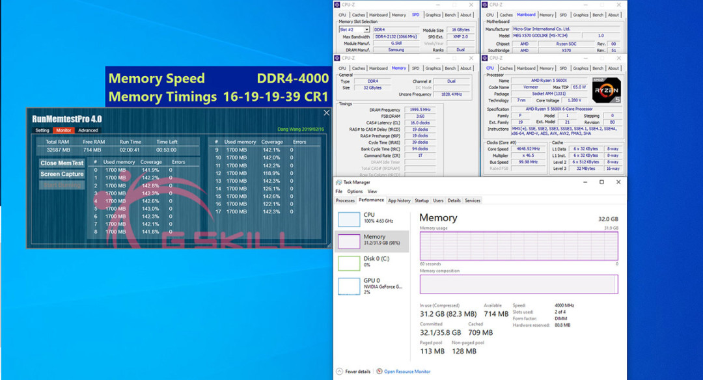The image size is (703, 380).
Task: Click the Close MemTest button
Action: (62, 163)
